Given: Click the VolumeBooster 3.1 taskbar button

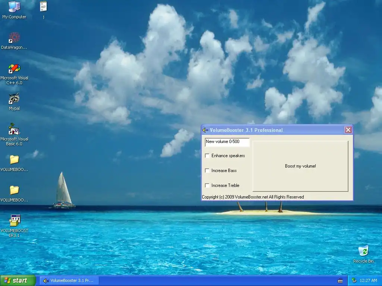Looking at the screenshot, I should tap(69, 281).
